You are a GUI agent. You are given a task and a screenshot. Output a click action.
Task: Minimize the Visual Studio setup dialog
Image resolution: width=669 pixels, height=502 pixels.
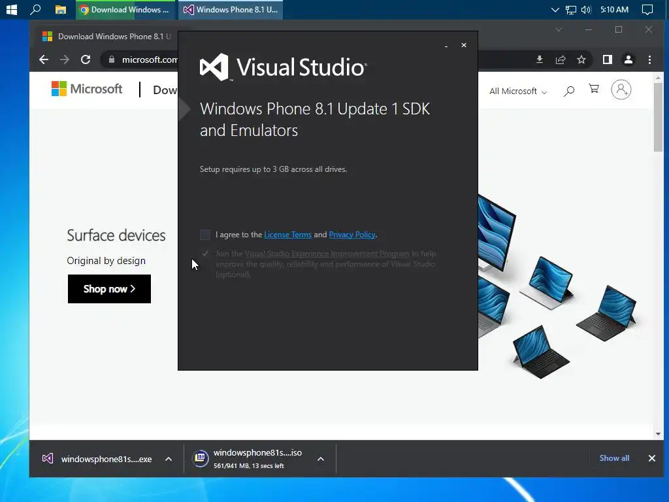click(x=446, y=45)
